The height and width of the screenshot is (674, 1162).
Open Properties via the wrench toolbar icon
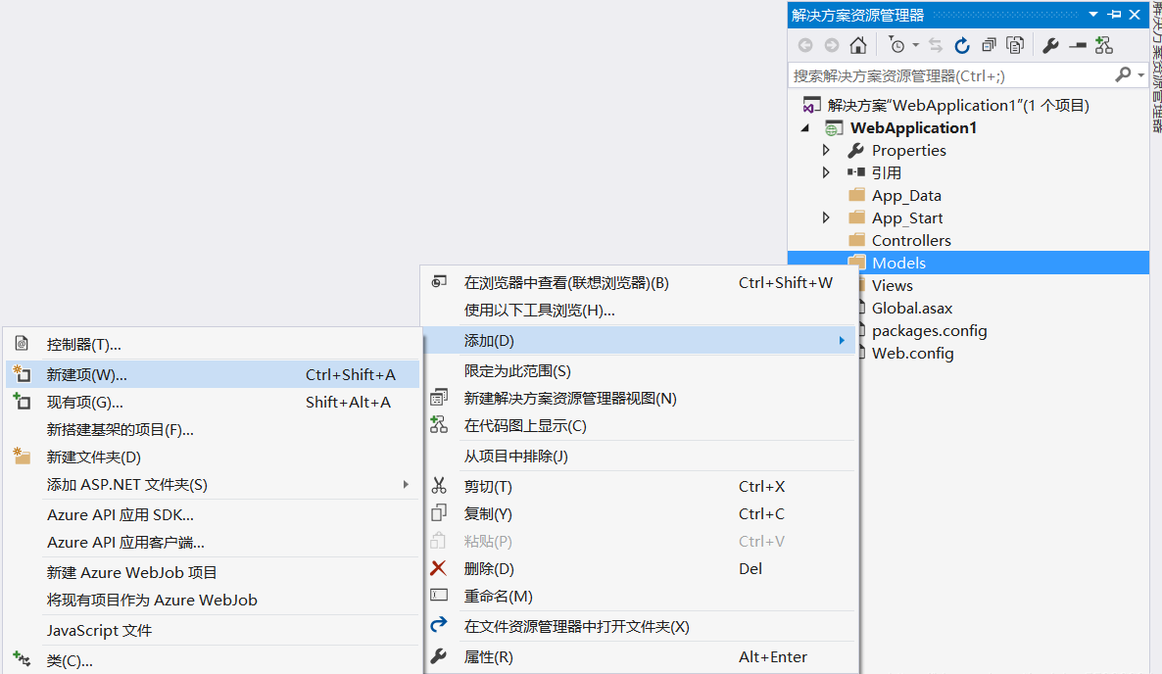point(1050,45)
